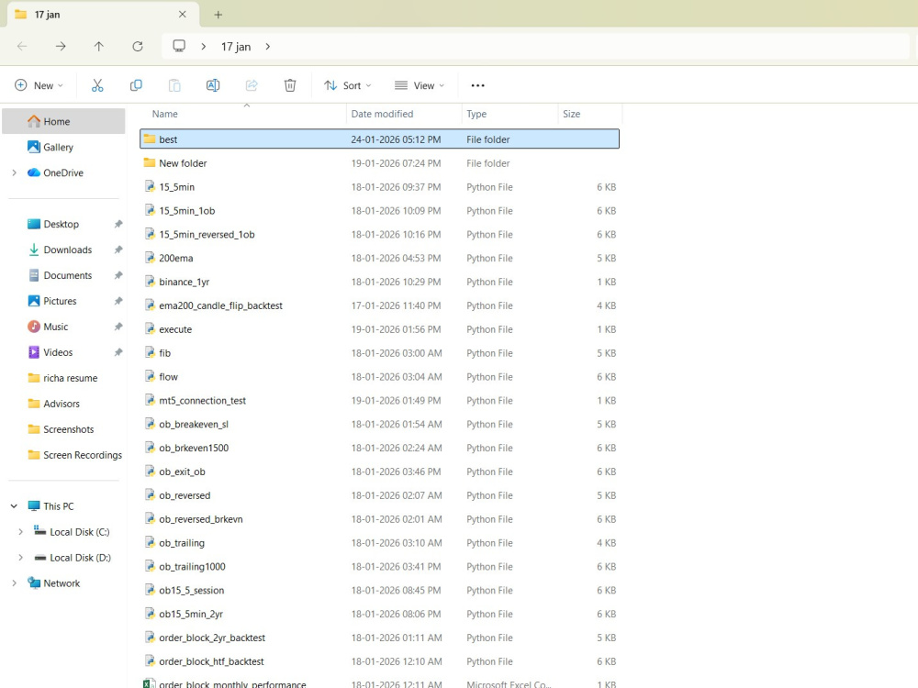Image resolution: width=918 pixels, height=688 pixels.
Task: Select ema200_candle_flip_backtest file
Action: click(379, 305)
